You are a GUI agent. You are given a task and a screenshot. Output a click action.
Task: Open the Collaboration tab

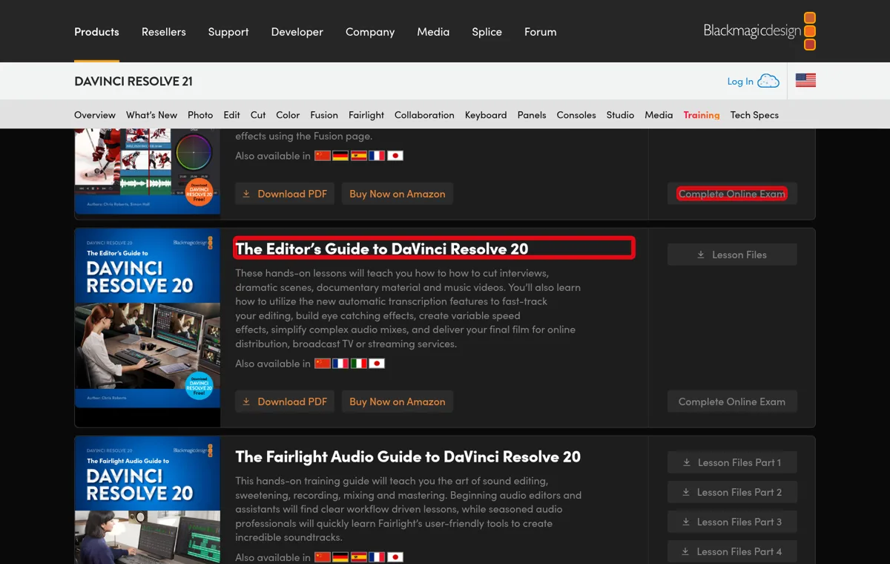point(424,115)
